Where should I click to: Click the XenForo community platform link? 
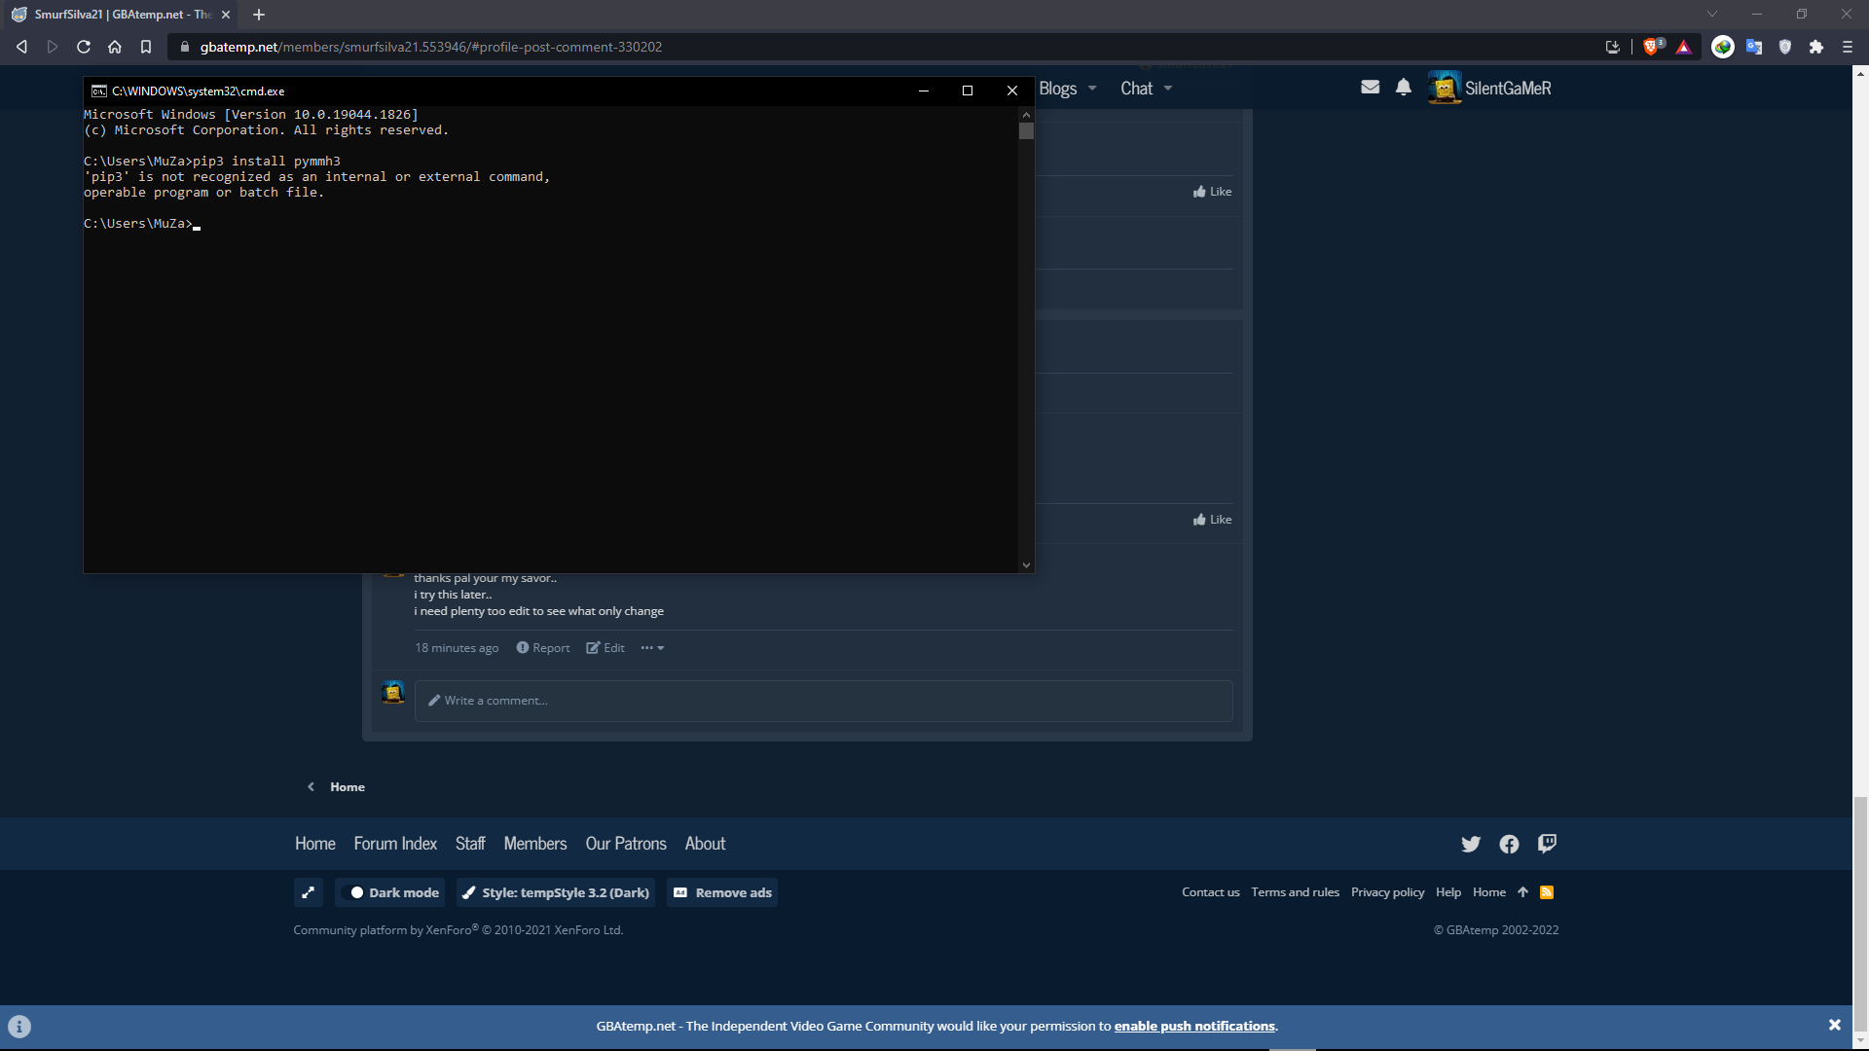[x=458, y=930]
